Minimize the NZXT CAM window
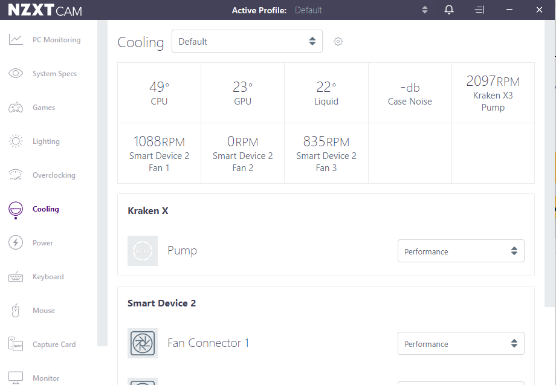Image resolution: width=556 pixels, height=385 pixels. coord(509,10)
